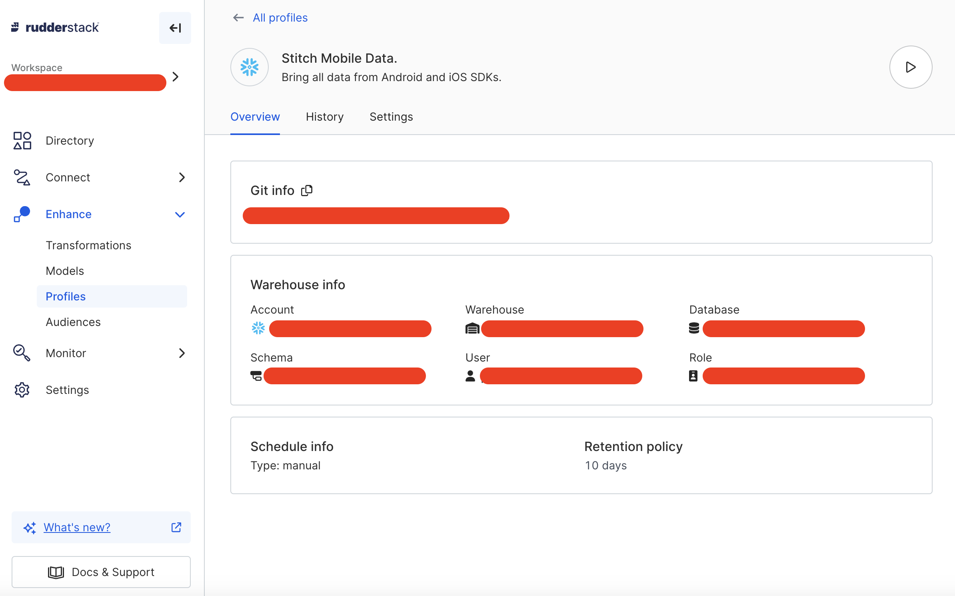Open What's new external link icon

click(x=176, y=527)
